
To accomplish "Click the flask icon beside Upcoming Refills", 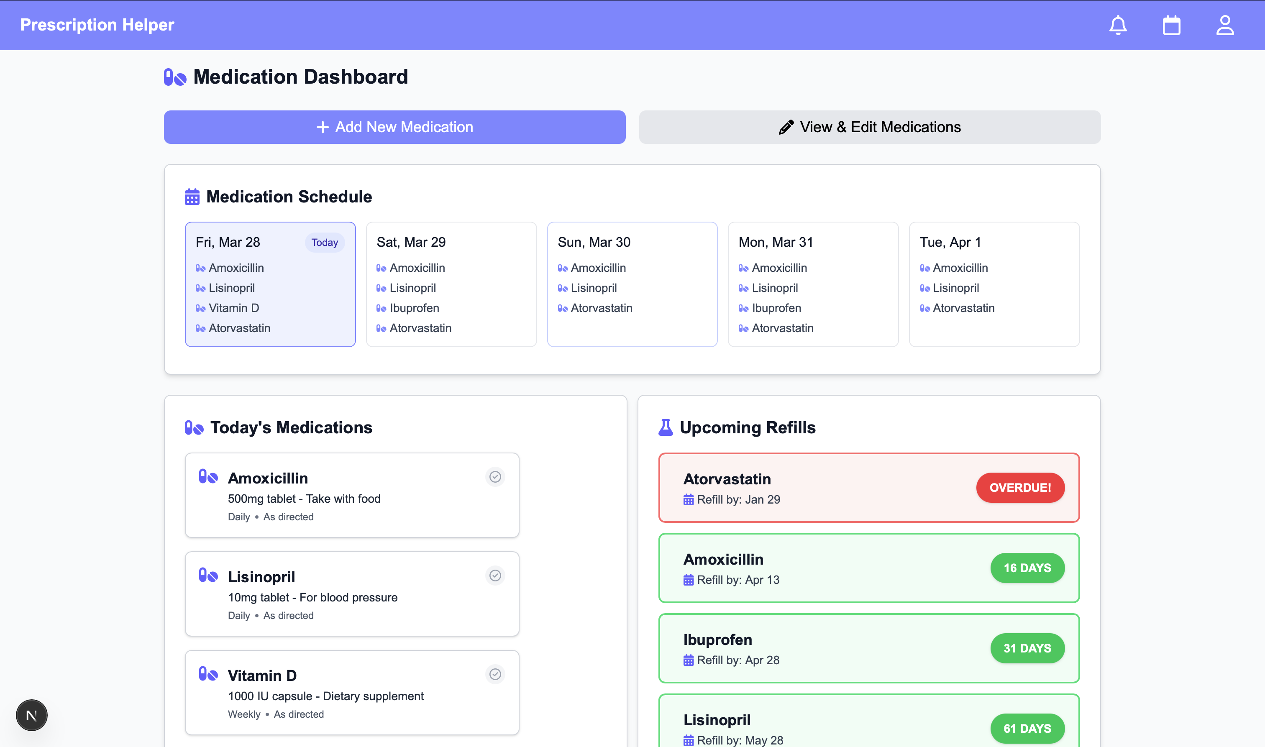I will pyautogui.click(x=666, y=427).
